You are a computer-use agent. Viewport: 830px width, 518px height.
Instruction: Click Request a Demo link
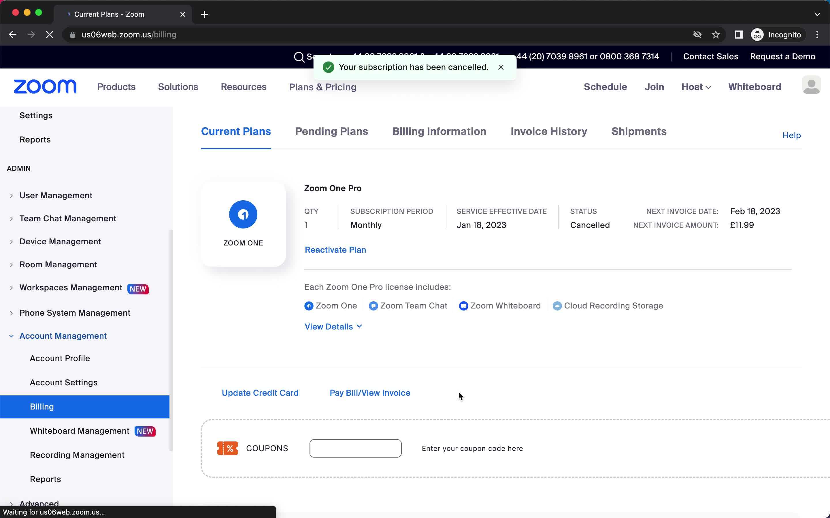[x=782, y=56]
